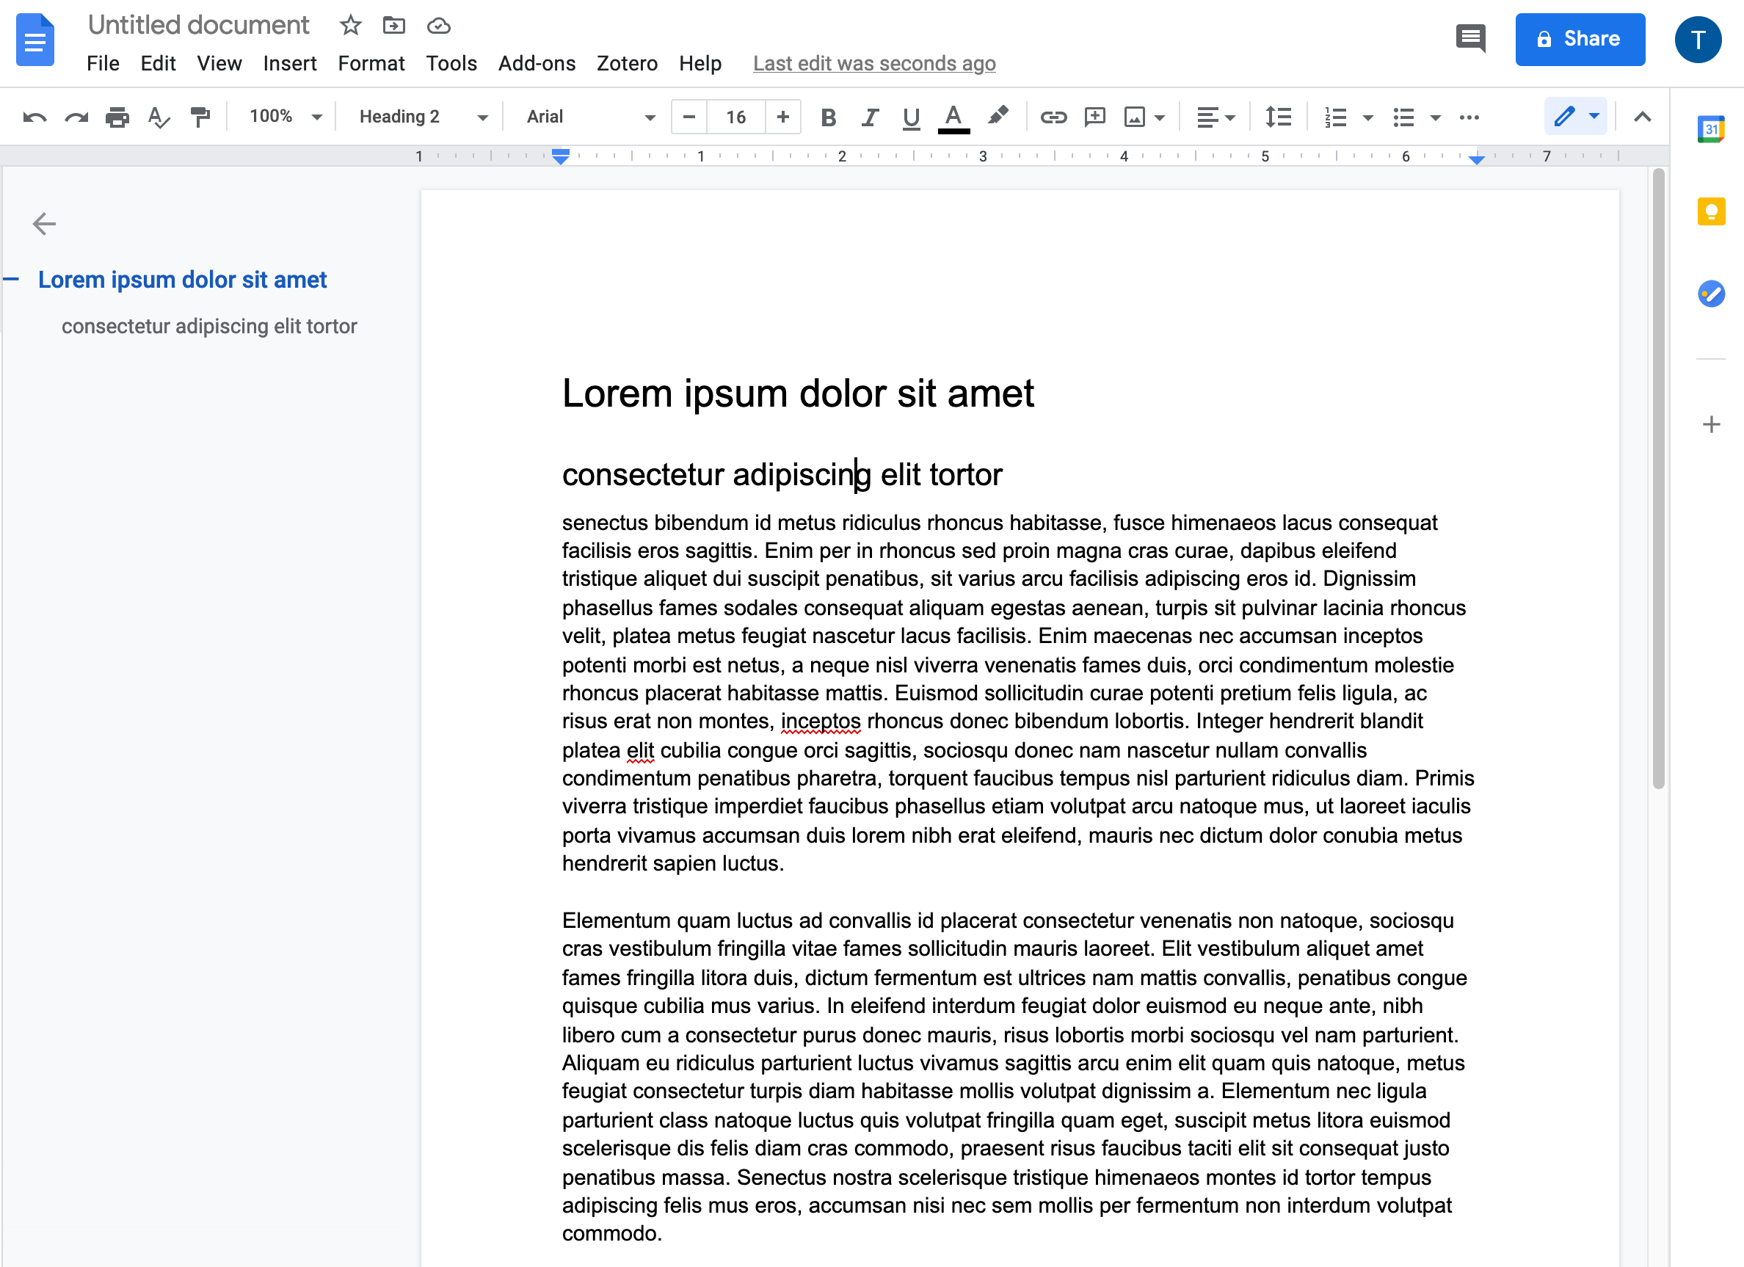
Task: Star the Untitled document
Action: (350, 26)
